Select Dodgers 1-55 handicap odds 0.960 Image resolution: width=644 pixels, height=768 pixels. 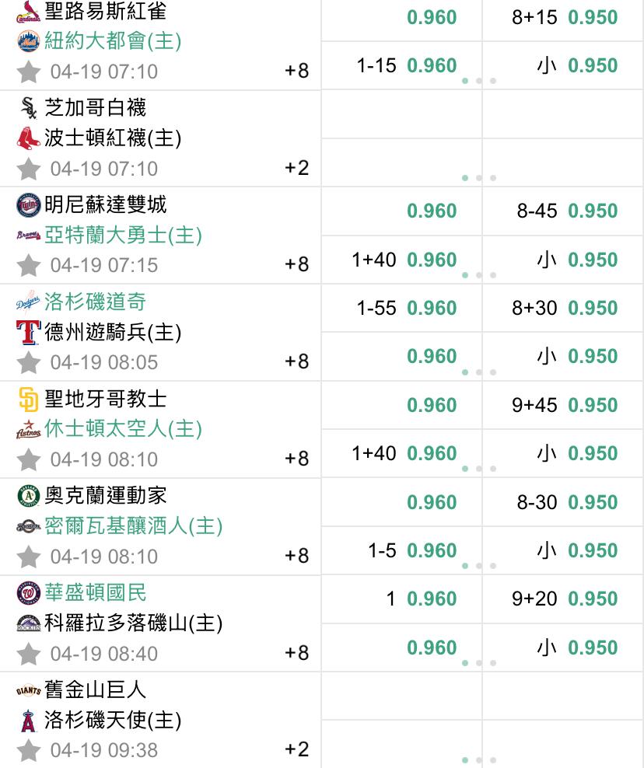click(x=406, y=308)
